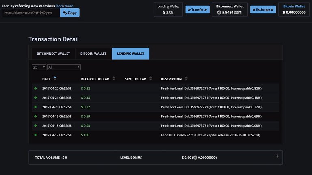The image size is (312, 175).
Task: Click the Transfer button
Action: 197,9
